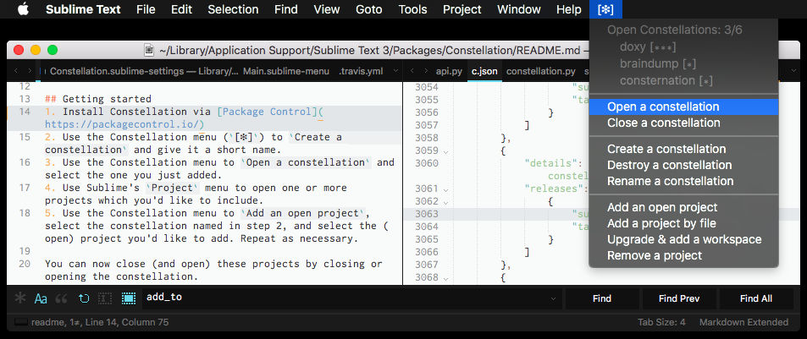The height and width of the screenshot is (339, 807).
Task: Click the Find All button
Action: pos(756,298)
